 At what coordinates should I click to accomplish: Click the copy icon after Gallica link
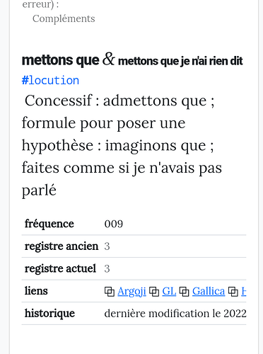[233, 292]
